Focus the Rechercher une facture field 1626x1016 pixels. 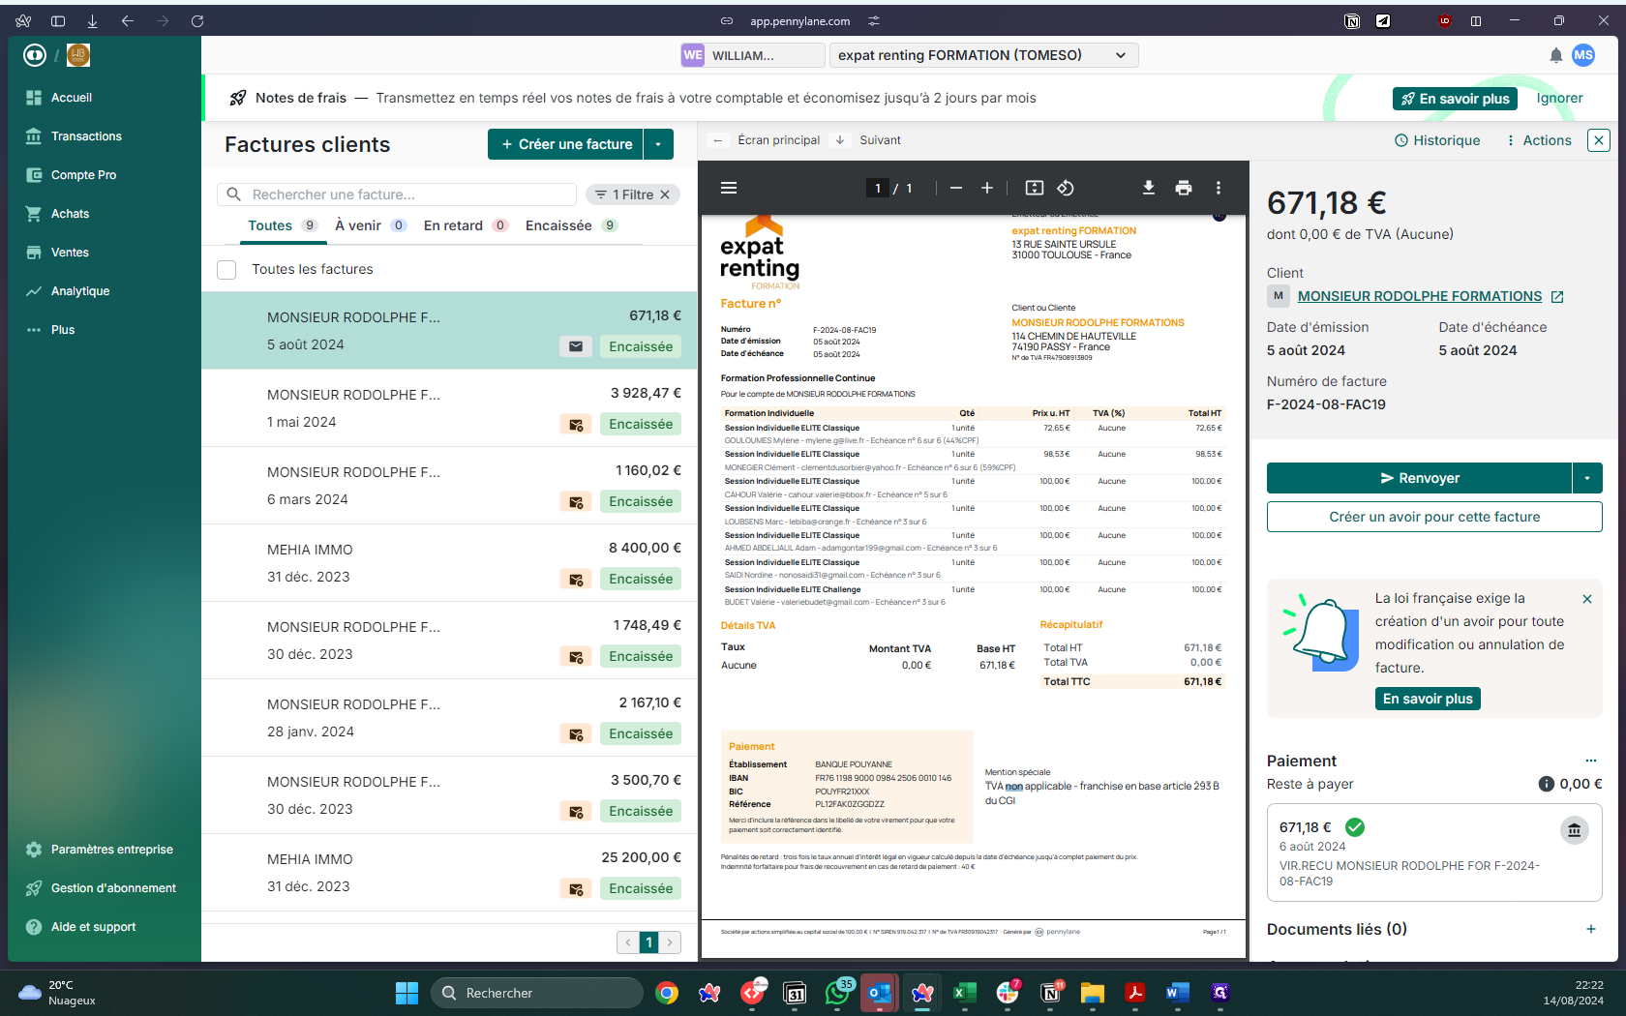(x=397, y=194)
